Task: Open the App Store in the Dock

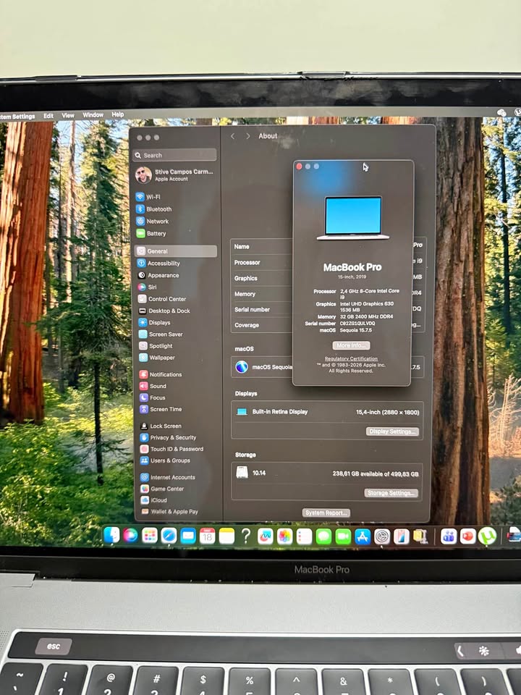Action: coord(363,536)
